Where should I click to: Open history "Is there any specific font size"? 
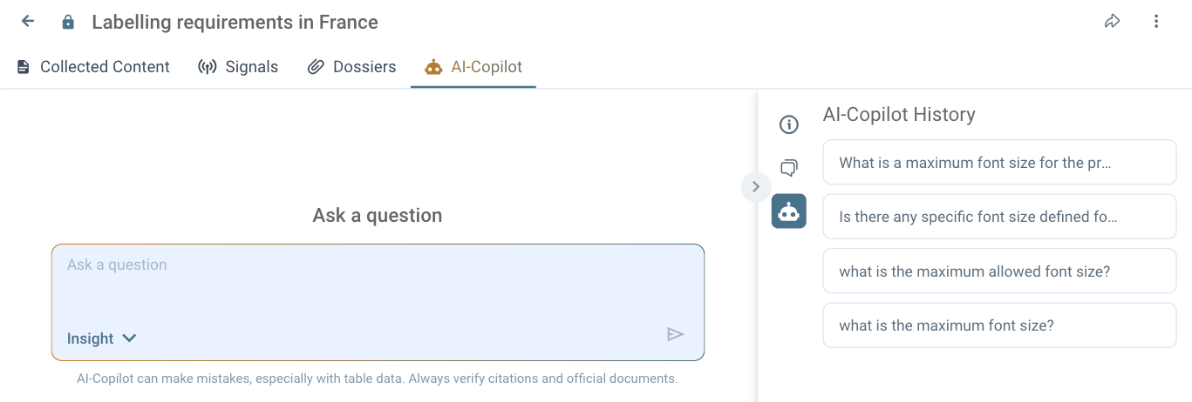(x=999, y=217)
